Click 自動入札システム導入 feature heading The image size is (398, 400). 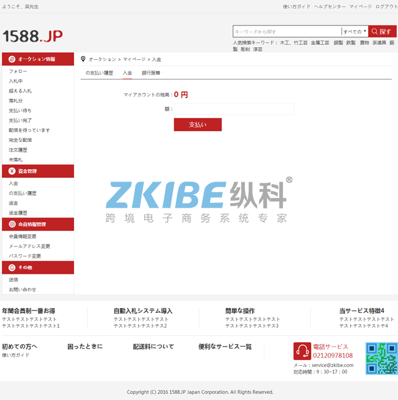click(x=143, y=310)
